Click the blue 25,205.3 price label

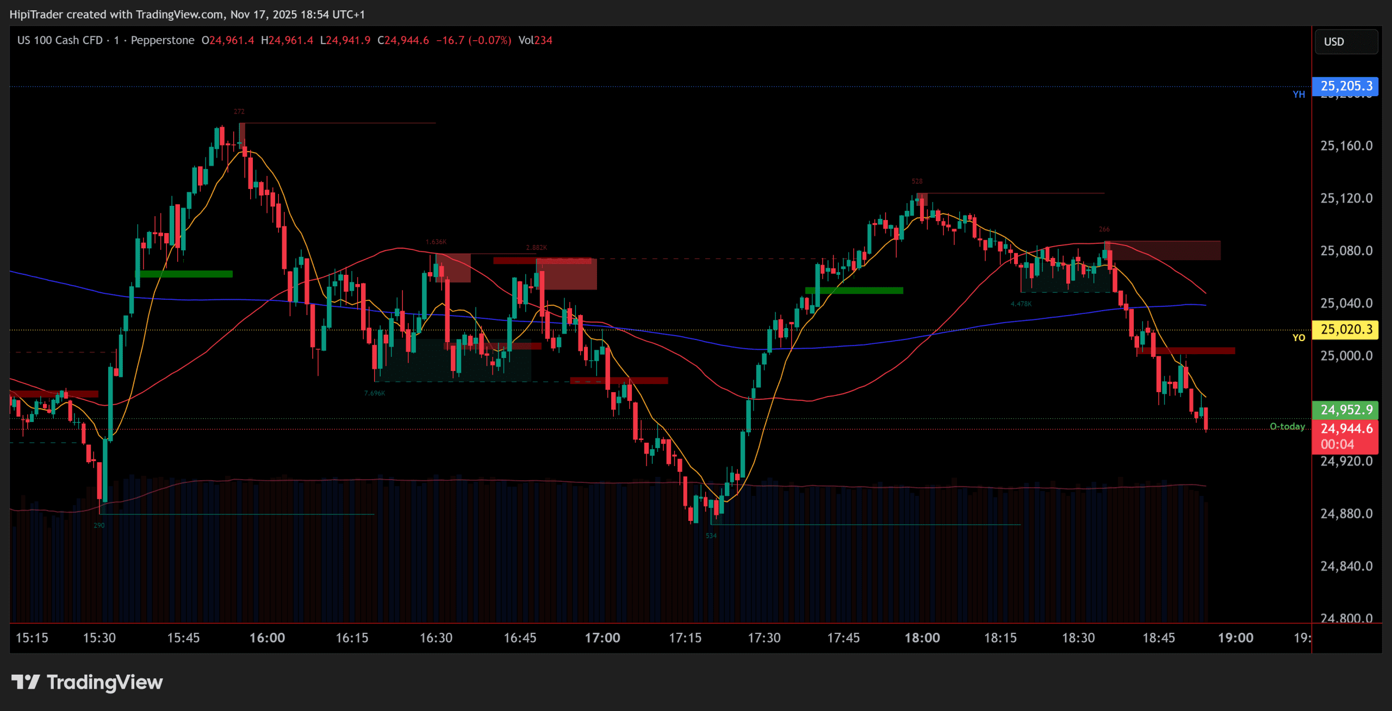click(1345, 86)
